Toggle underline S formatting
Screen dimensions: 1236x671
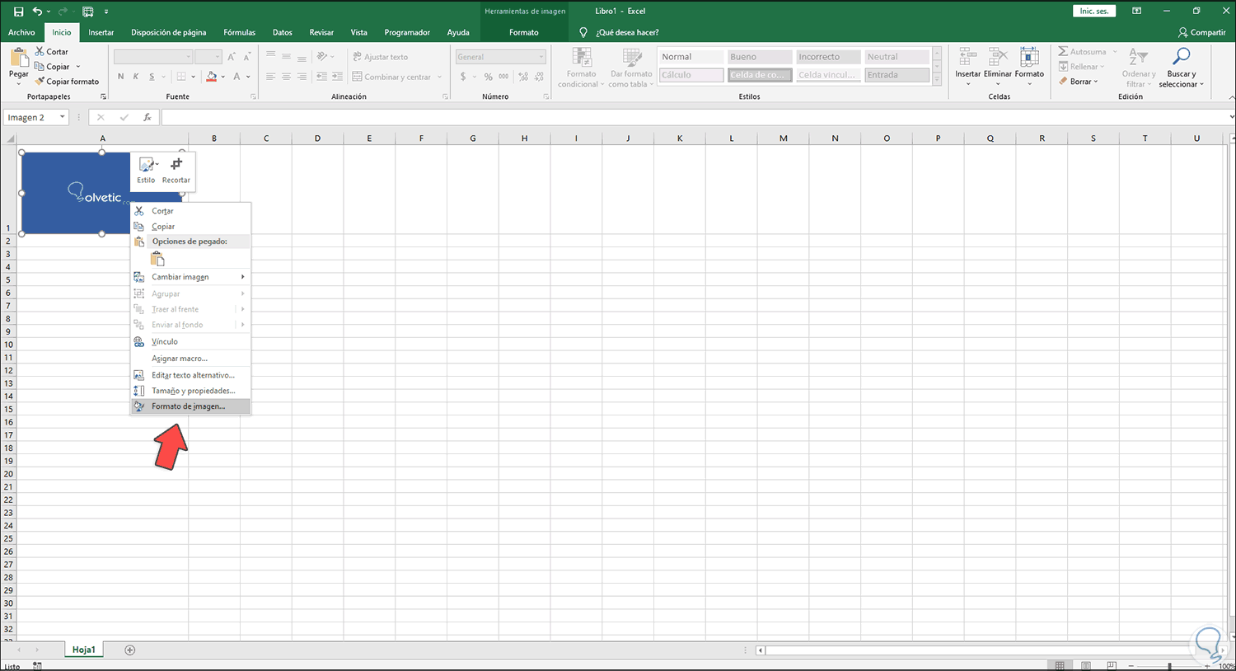(x=152, y=77)
